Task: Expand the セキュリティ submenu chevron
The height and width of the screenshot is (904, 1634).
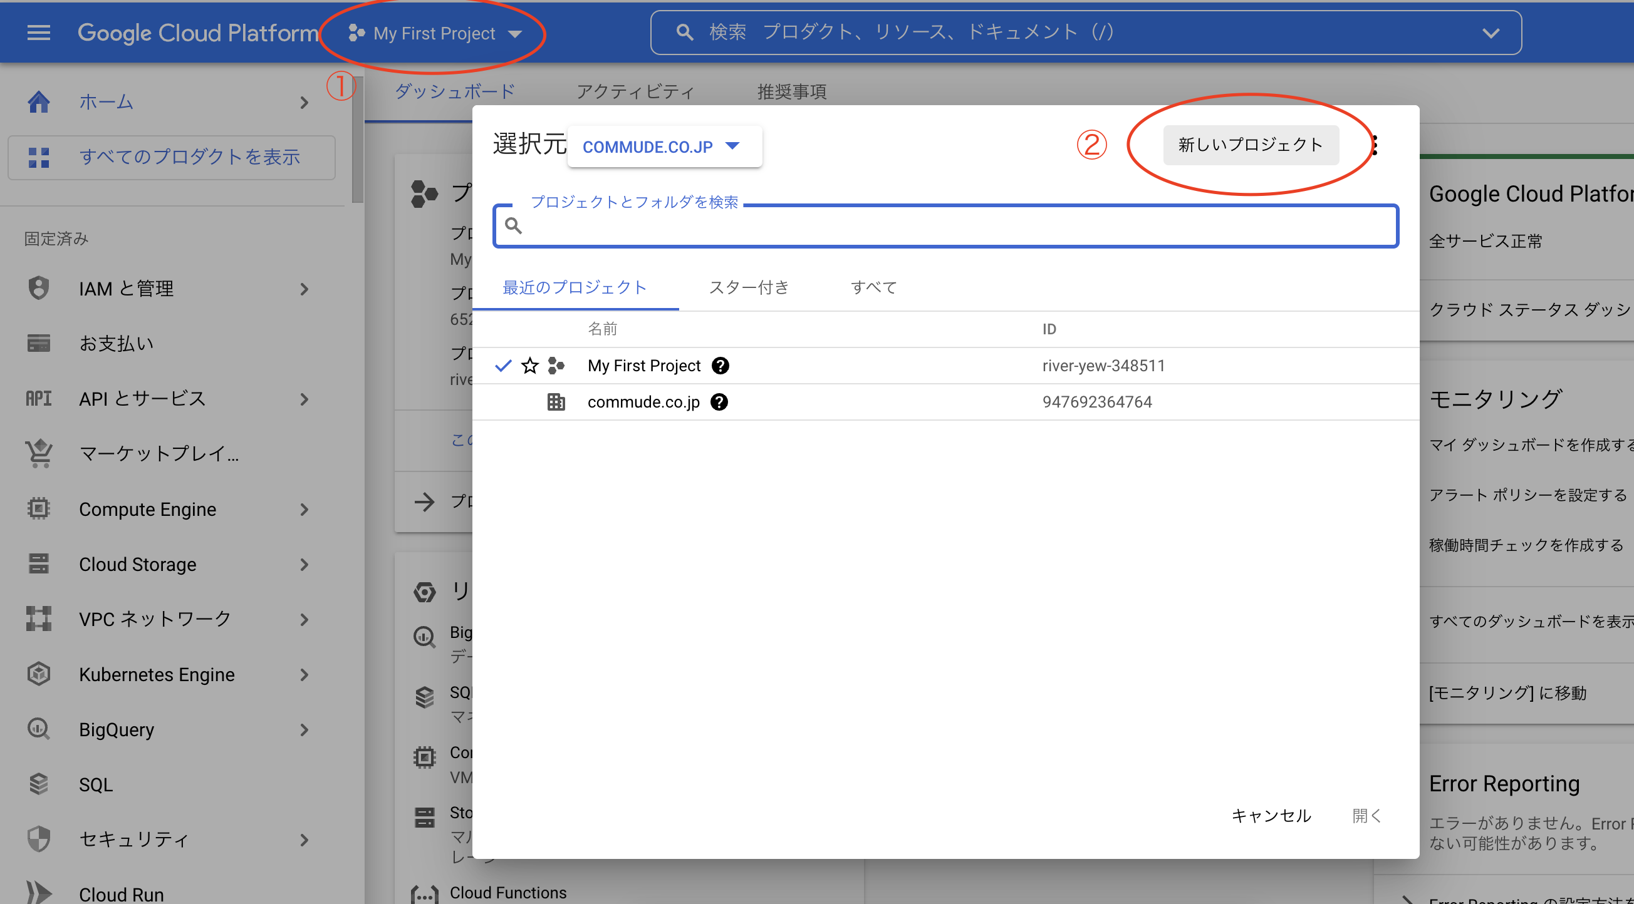Action: pos(304,840)
